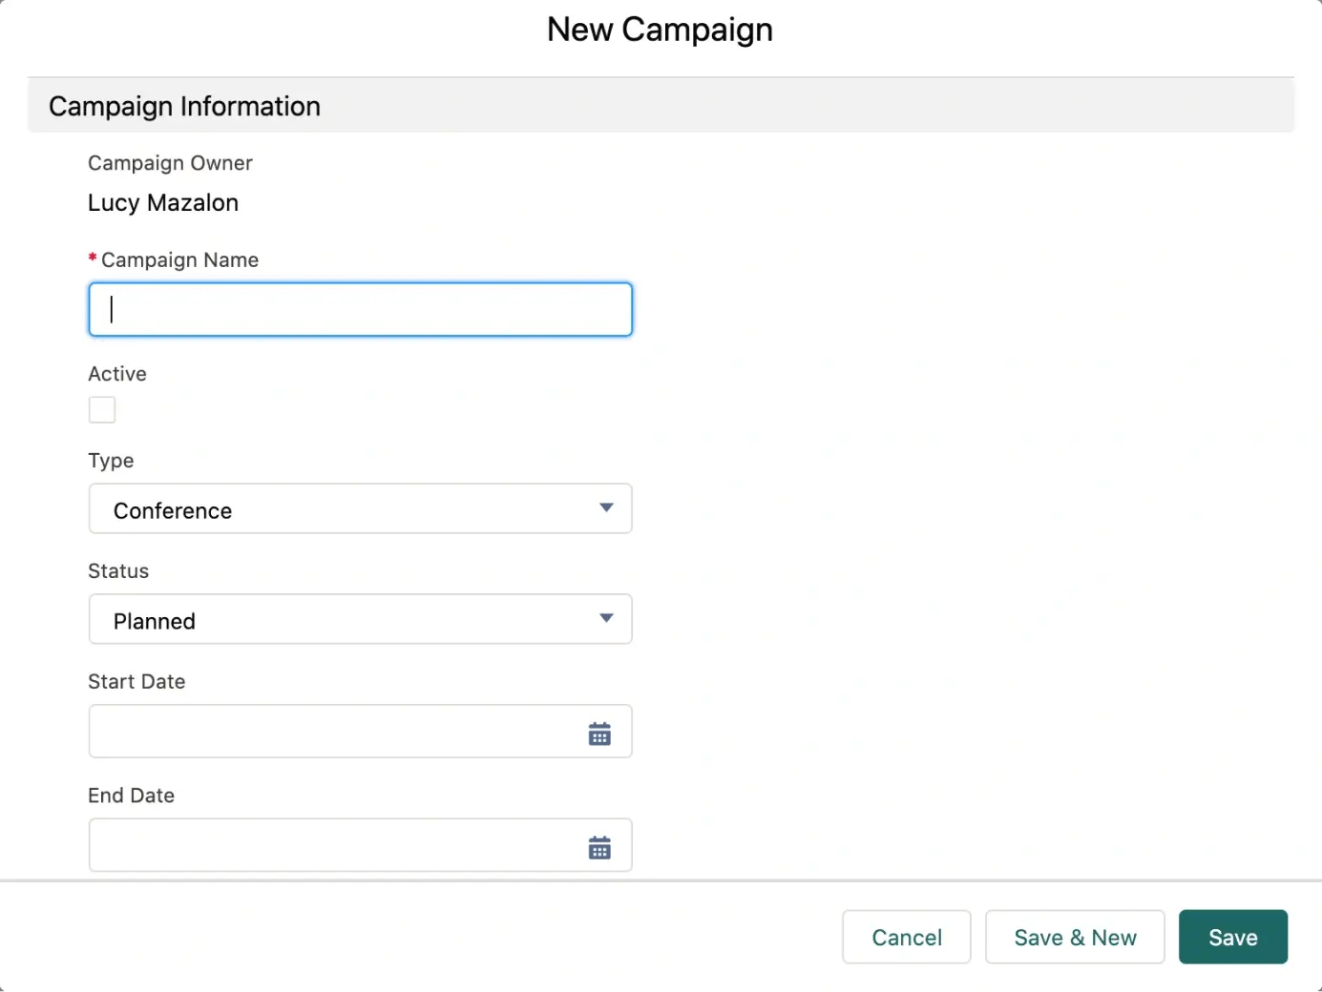Click the Start Date label
Viewport: 1322px width, 992px height.
136,682
